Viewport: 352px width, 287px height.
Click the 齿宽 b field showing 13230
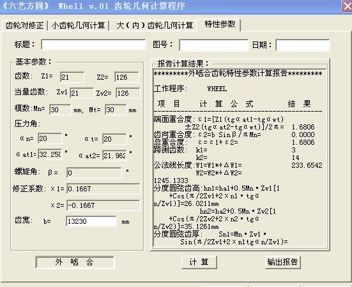pos(91,221)
